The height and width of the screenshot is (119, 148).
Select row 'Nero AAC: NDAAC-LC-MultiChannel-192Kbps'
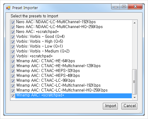pyautogui.click(x=56, y=22)
